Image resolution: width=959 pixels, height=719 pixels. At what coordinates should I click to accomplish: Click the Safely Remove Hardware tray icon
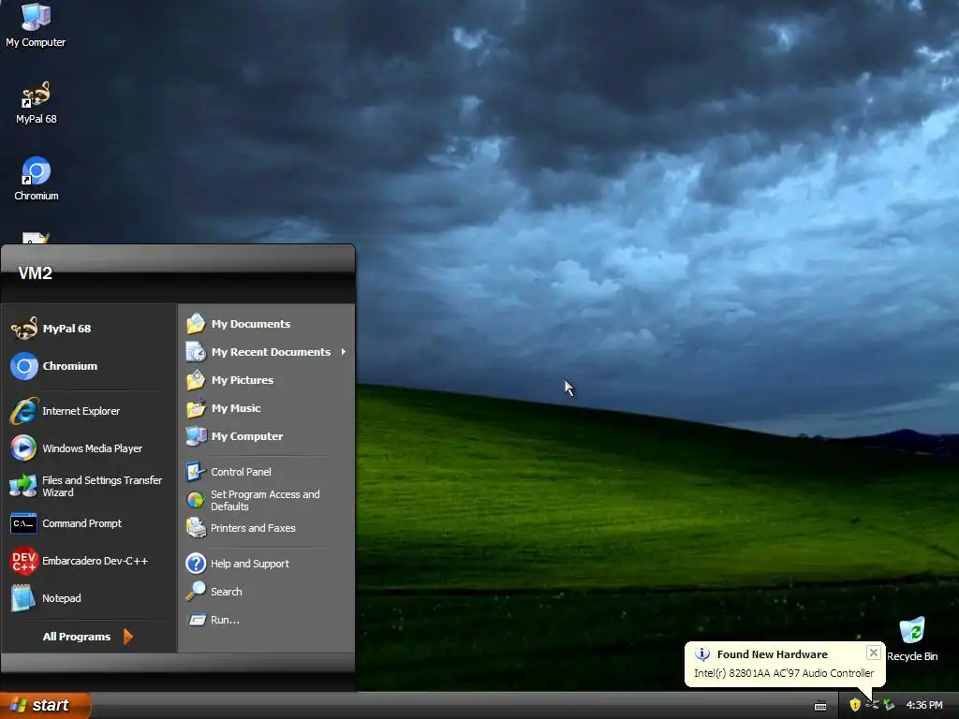pos(889,705)
